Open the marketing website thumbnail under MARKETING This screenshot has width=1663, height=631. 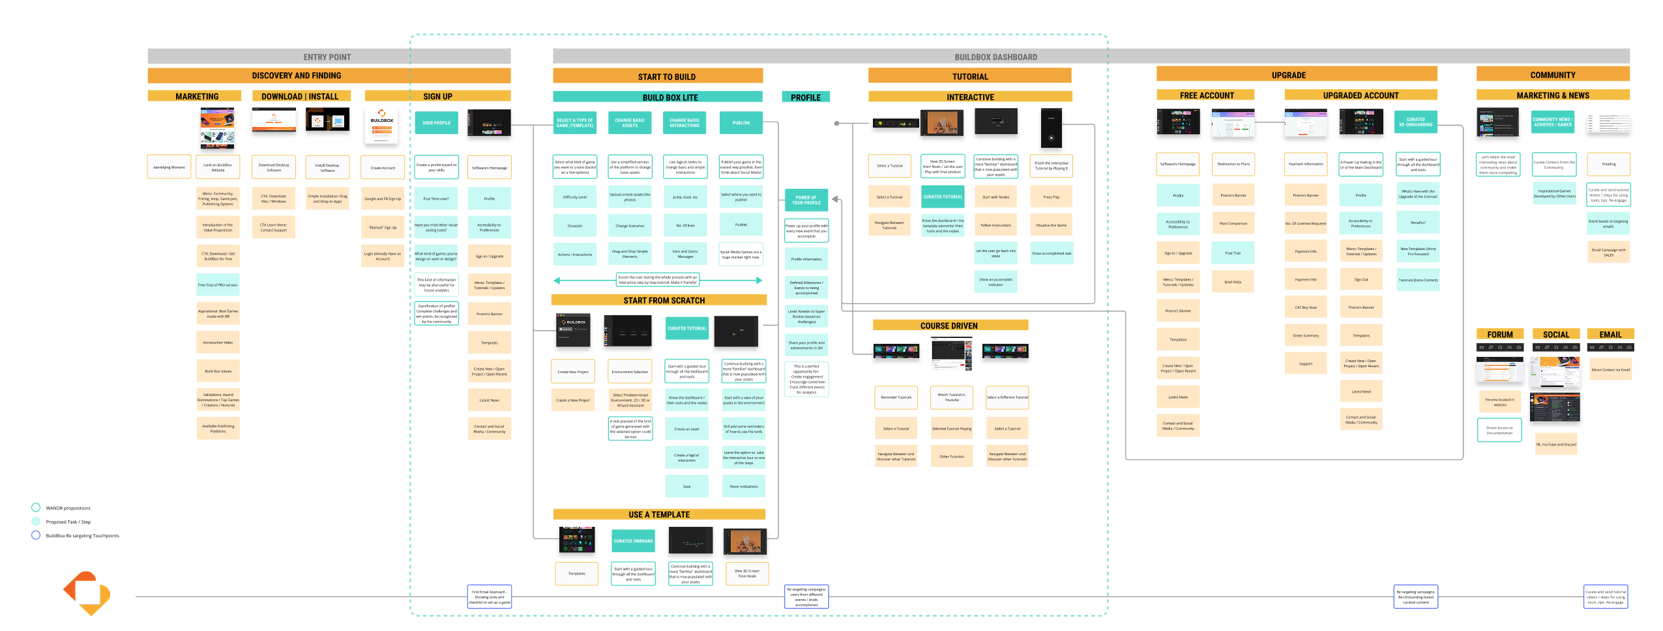(x=217, y=128)
